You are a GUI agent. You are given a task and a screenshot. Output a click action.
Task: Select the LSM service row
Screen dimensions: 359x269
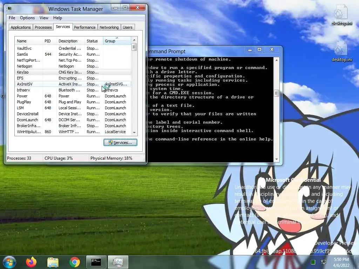click(73, 108)
